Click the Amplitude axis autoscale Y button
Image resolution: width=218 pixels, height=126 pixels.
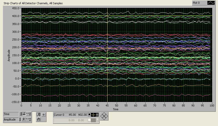pyautogui.click(x=24, y=119)
